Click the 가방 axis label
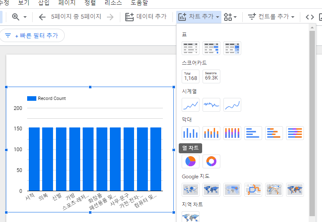The image size is (322, 222). coord(70,197)
